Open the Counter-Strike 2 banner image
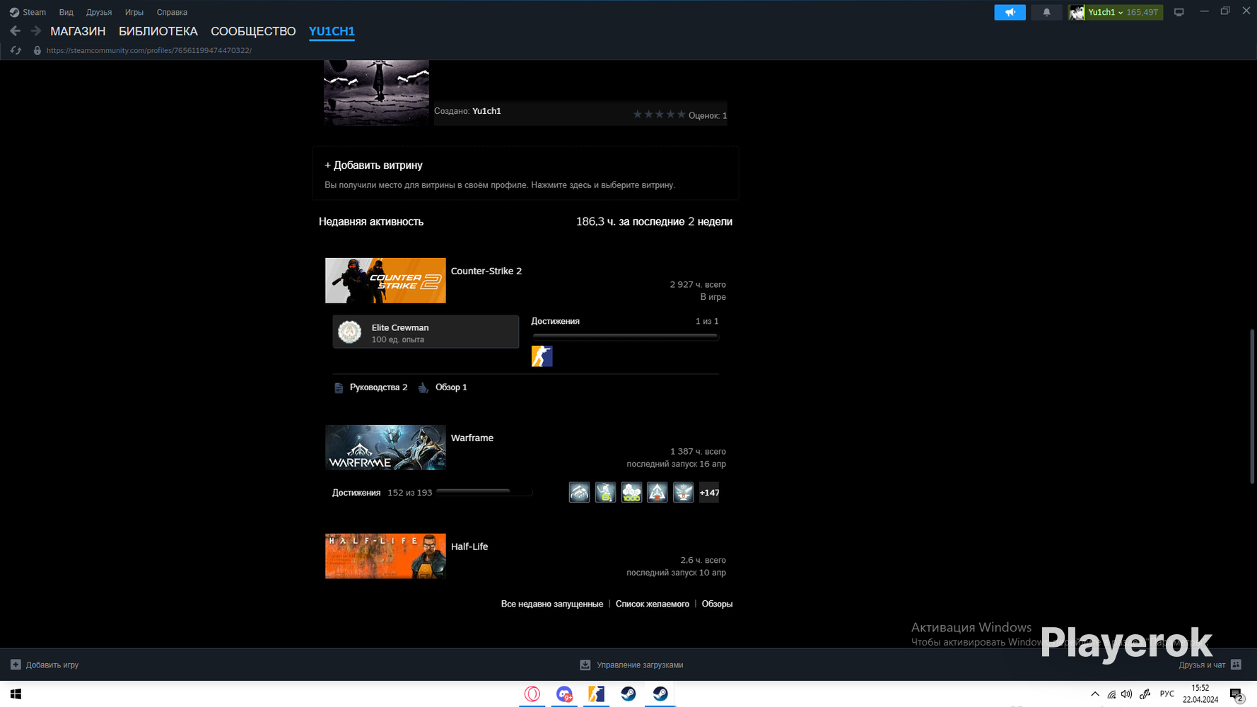 (385, 281)
